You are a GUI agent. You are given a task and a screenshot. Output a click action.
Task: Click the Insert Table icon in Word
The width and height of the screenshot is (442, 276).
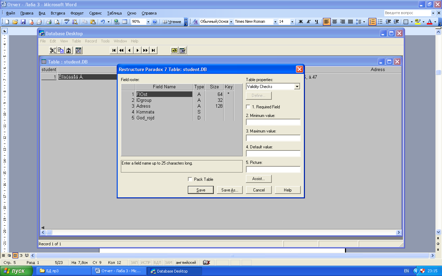tap(125, 22)
